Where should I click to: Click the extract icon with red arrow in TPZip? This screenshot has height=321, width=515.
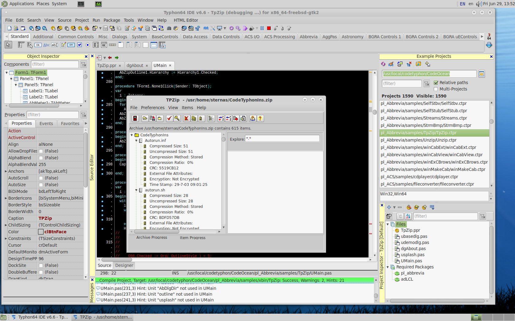pyautogui.click(x=235, y=118)
